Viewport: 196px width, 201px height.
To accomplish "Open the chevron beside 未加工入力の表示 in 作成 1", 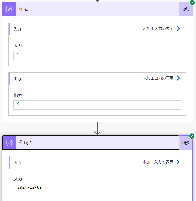I will pos(178,162).
